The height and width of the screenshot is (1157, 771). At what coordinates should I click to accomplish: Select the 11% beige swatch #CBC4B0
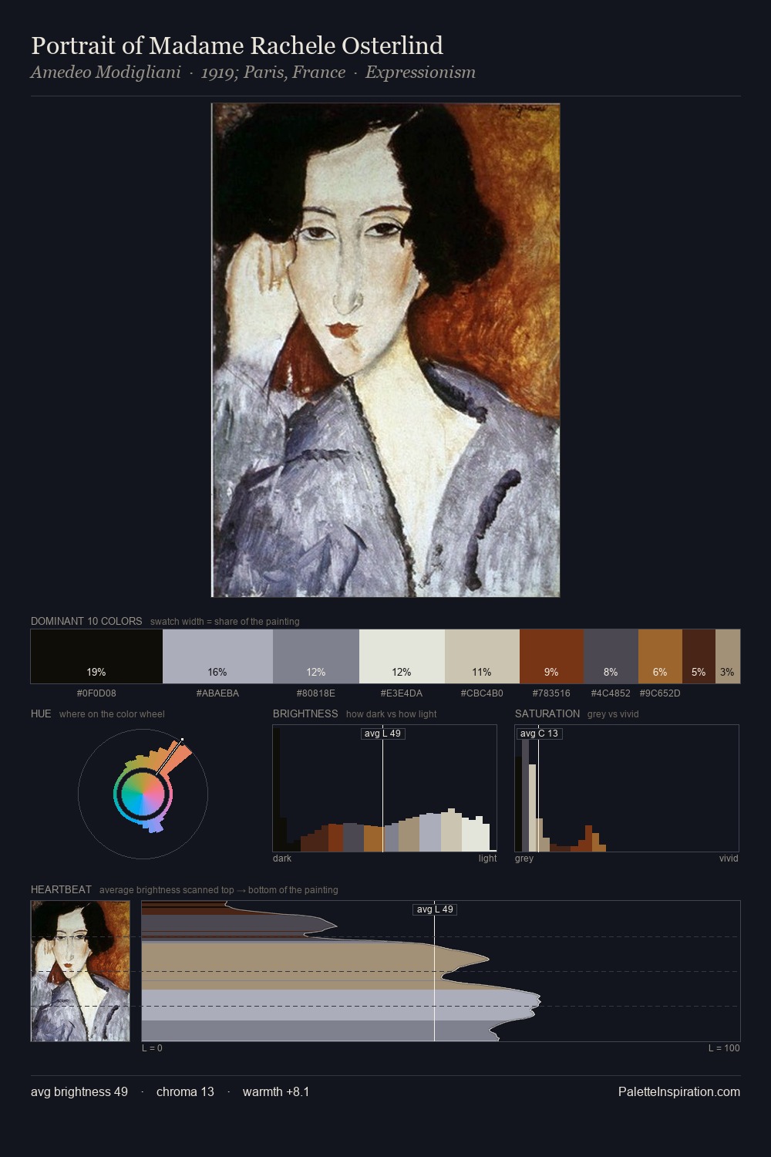click(x=482, y=656)
